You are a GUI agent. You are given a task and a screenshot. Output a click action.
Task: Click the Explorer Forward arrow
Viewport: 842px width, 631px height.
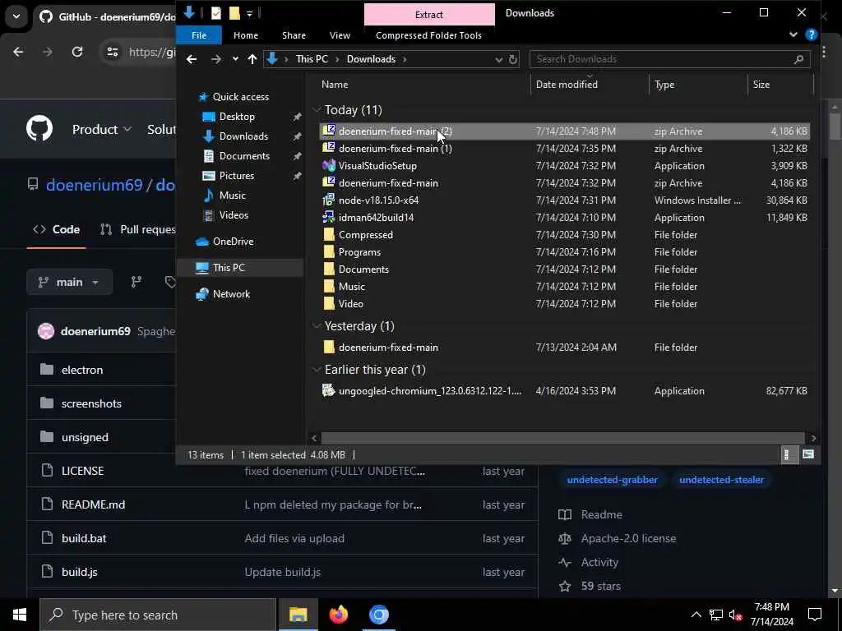coord(216,59)
